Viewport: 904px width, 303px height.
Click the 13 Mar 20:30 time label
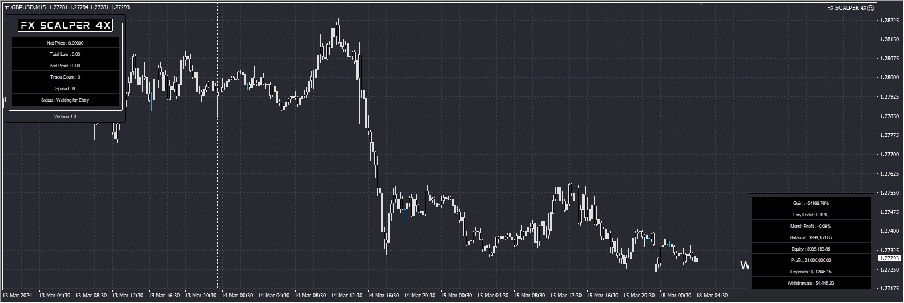tap(201, 296)
